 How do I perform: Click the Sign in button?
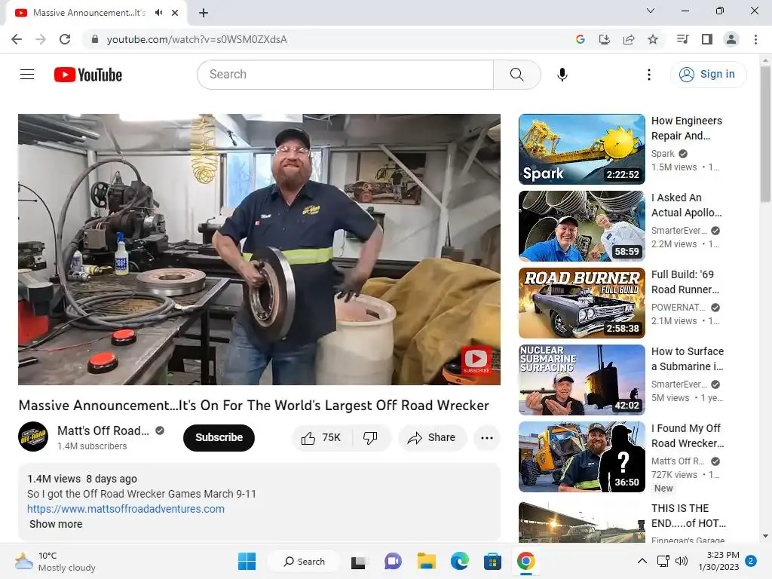click(x=708, y=75)
